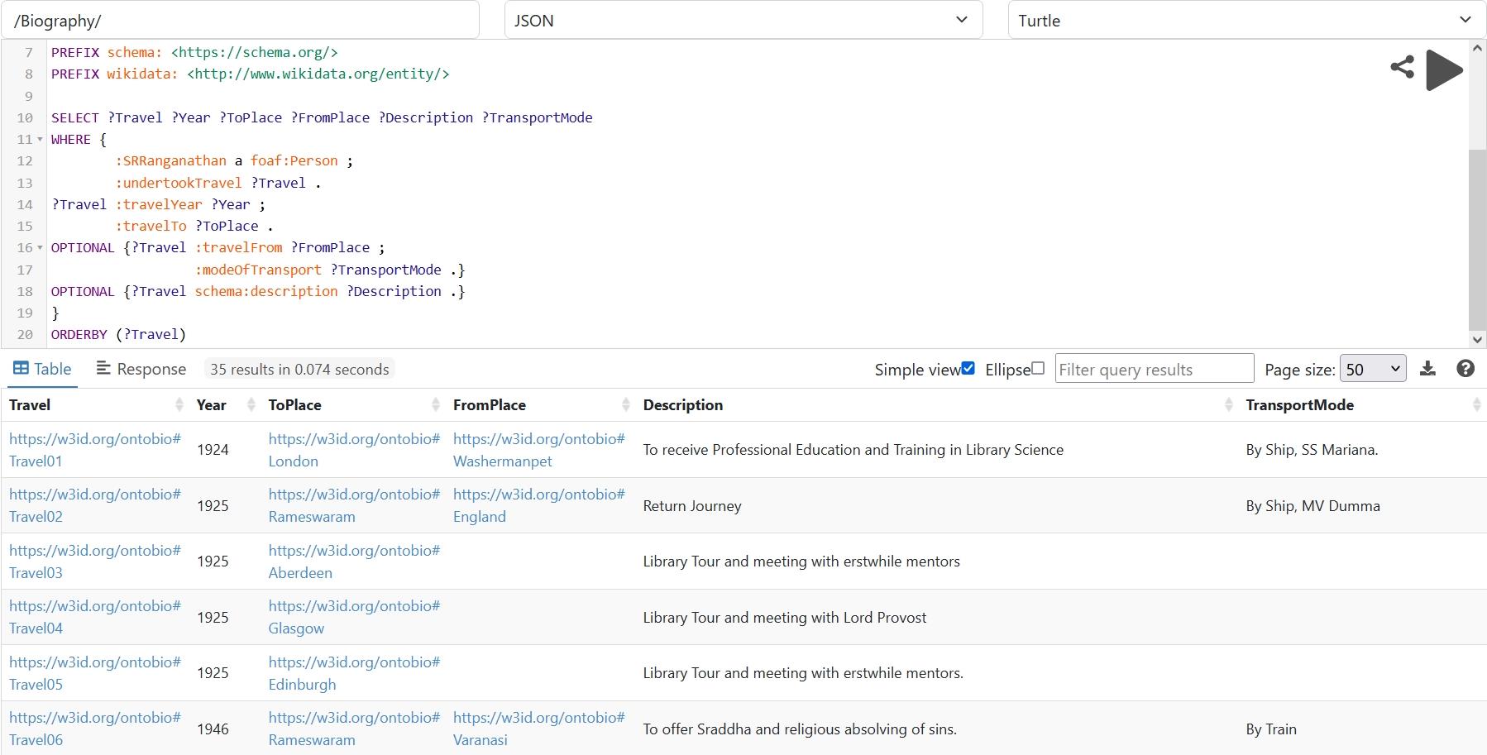Click the Filter query results field
This screenshot has height=755, width=1487.
click(x=1154, y=369)
